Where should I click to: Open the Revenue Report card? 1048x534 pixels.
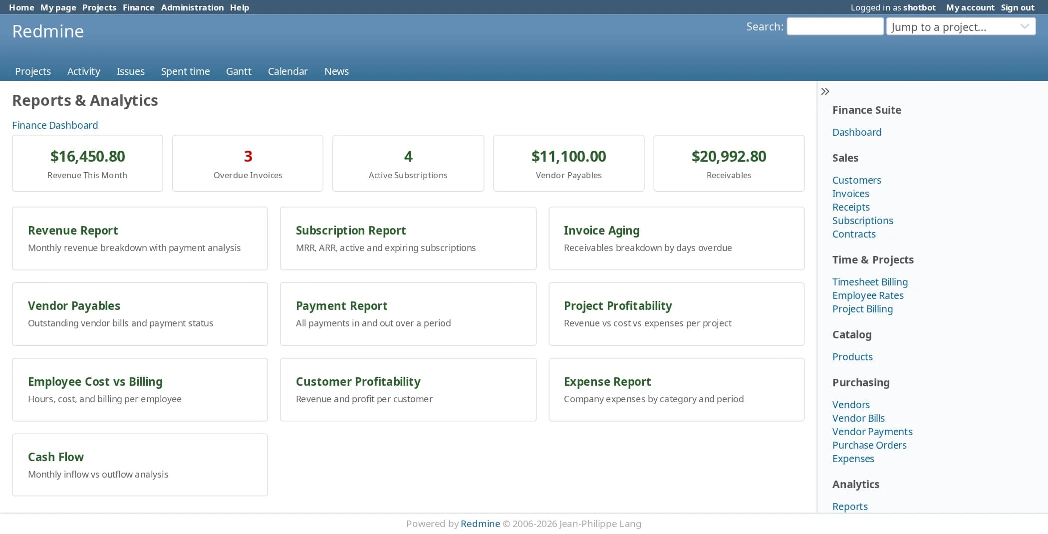140,239
